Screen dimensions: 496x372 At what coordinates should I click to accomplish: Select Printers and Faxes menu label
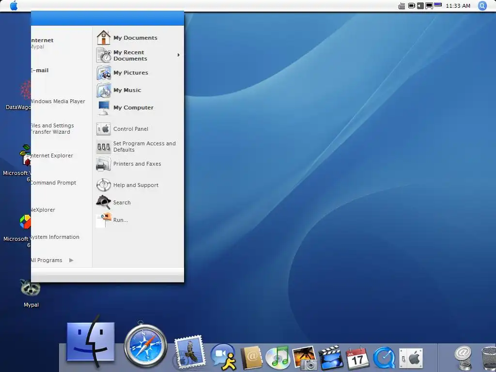tap(137, 164)
